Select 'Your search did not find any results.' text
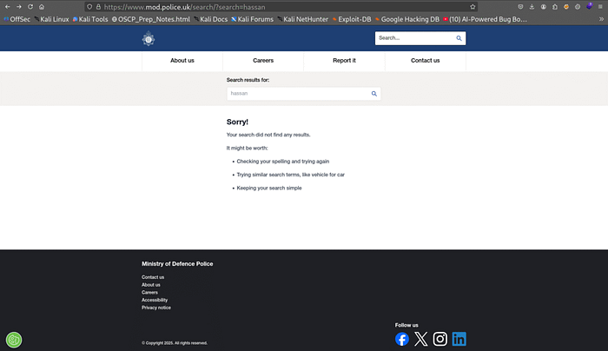 click(268, 135)
